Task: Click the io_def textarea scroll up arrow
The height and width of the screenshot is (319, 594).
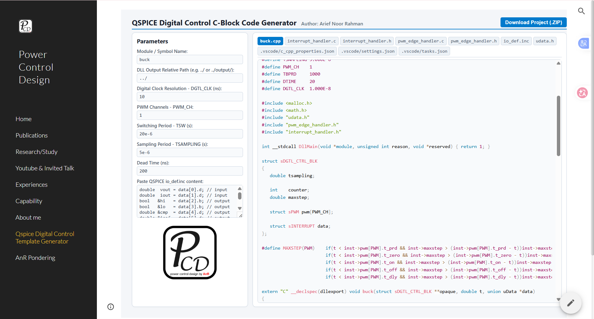Action: 240,189
